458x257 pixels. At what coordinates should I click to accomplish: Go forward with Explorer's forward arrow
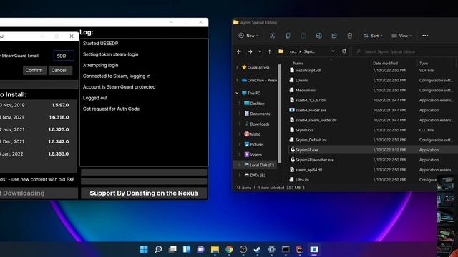(250, 51)
